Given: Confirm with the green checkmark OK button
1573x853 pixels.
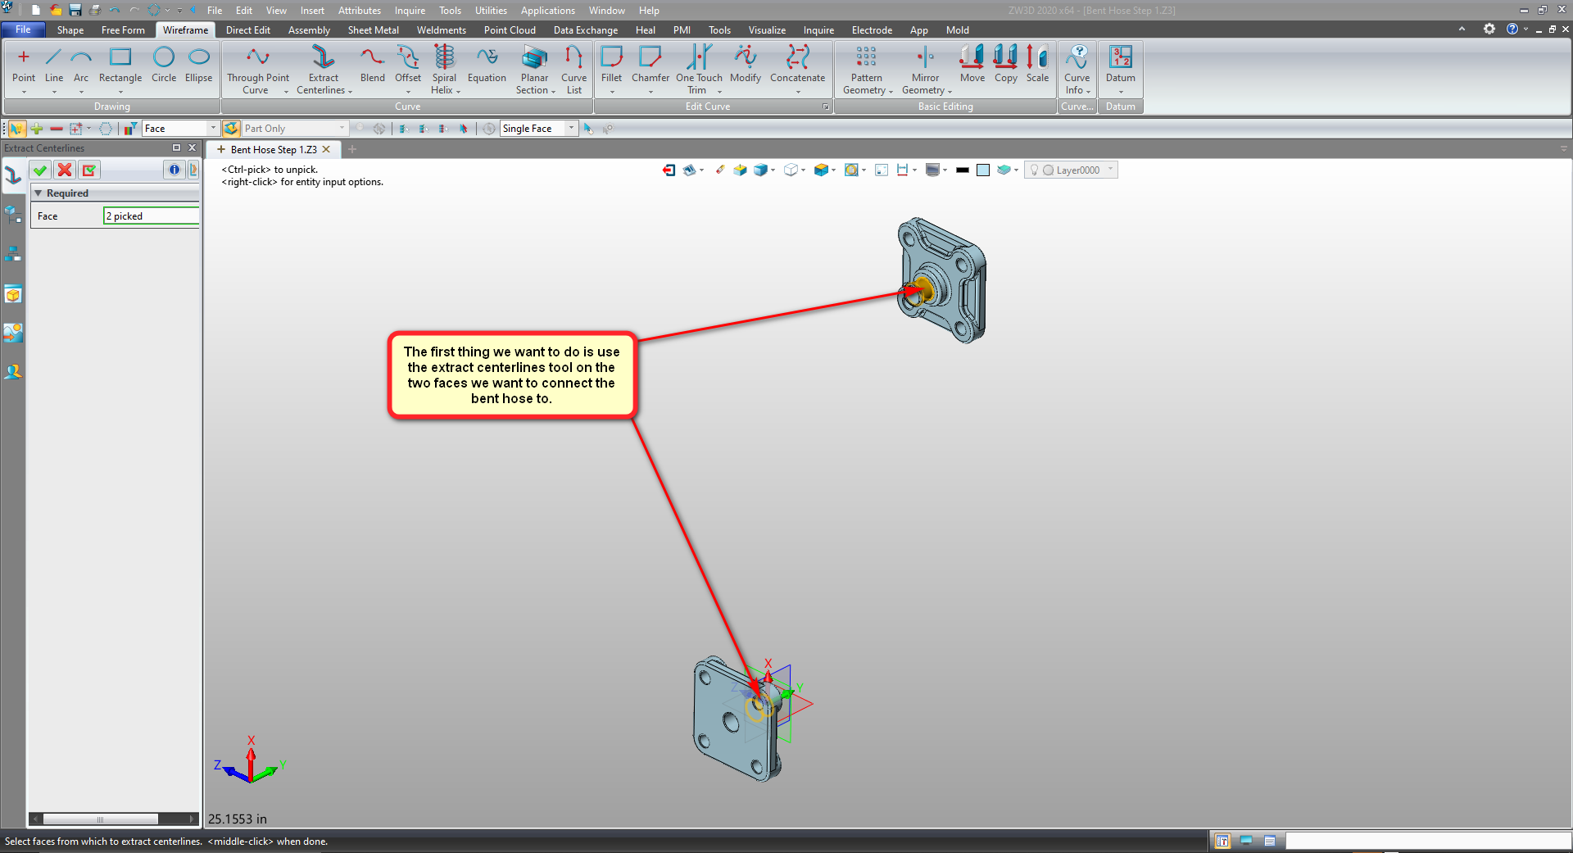Looking at the screenshot, I should 40,170.
